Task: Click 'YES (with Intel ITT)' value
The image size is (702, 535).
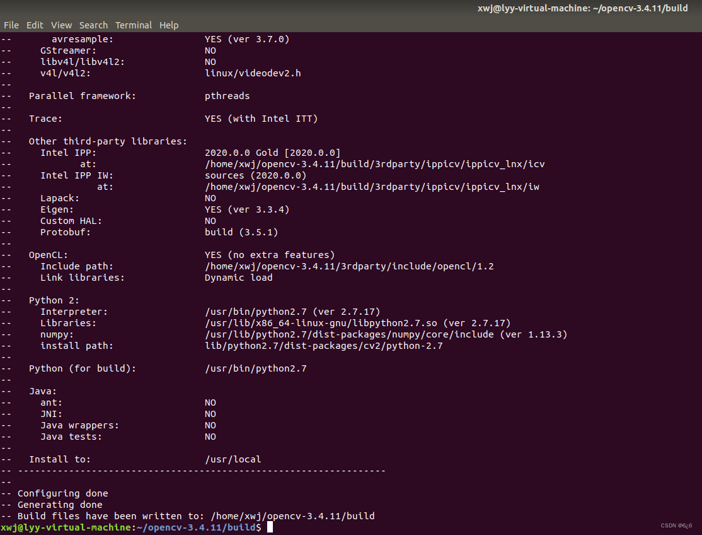Action: [x=262, y=119]
